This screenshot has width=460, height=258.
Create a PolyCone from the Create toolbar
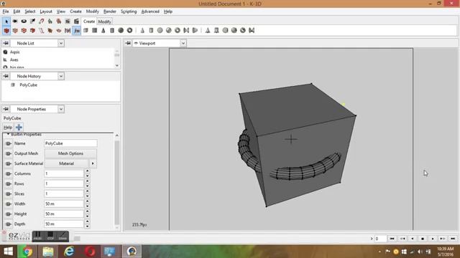pyautogui.click(x=103, y=30)
